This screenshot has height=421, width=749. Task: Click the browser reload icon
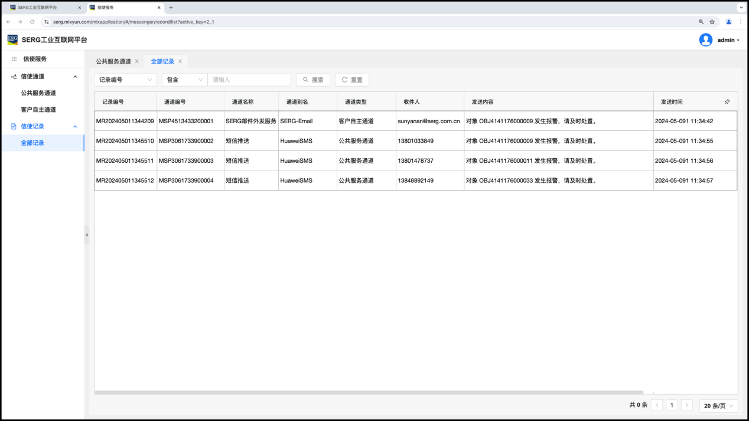pos(32,22)
